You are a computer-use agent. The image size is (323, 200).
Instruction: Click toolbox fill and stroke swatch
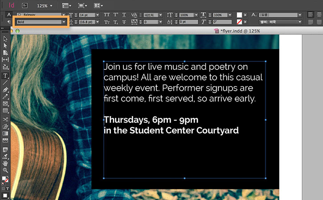pyautogui.click(x=5, y=179)
